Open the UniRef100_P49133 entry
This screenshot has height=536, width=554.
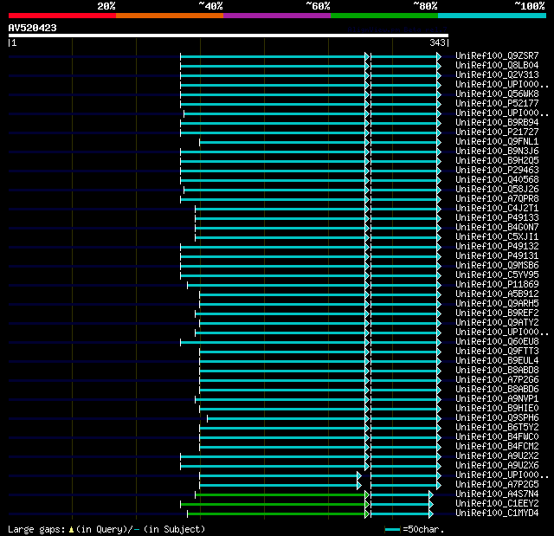tap(497, 218)
